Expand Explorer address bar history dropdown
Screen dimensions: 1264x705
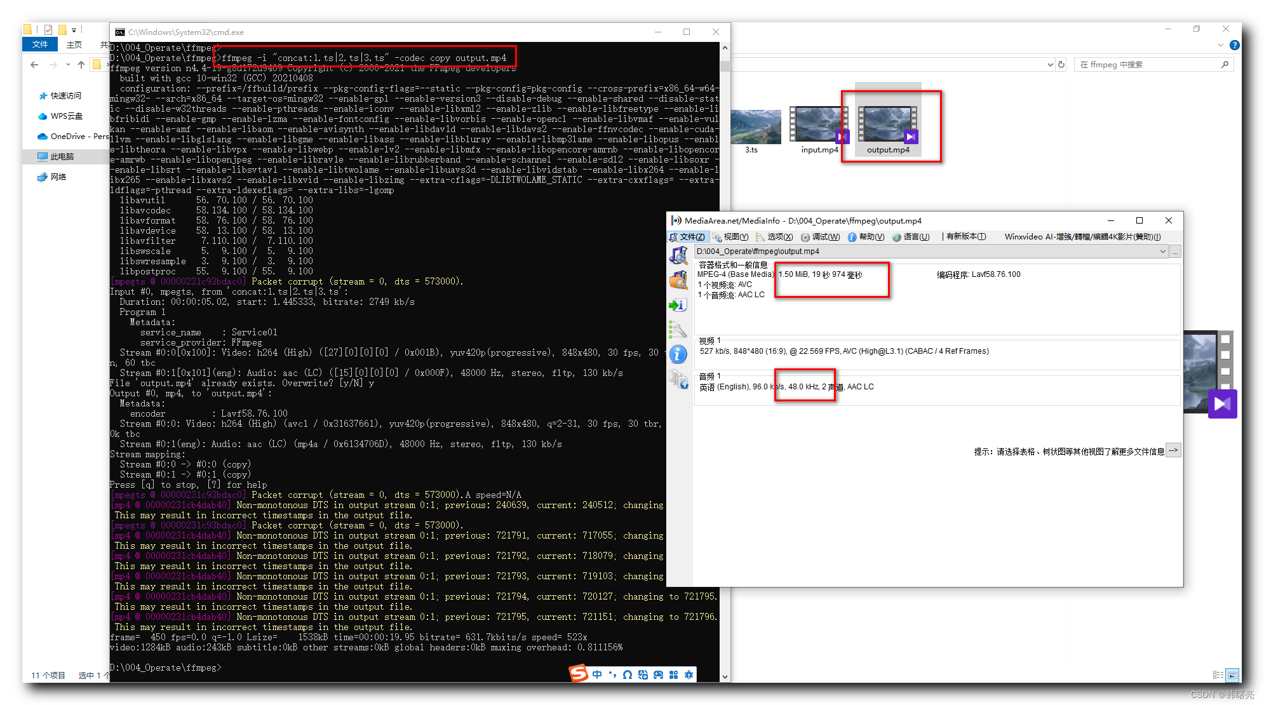point(1050,65)
